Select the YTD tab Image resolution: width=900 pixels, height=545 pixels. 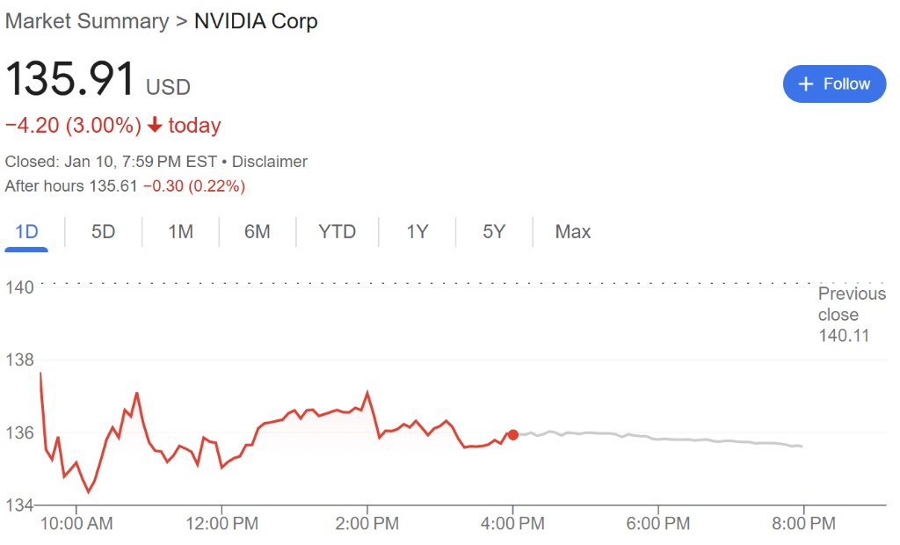click(x=337, y=232)
